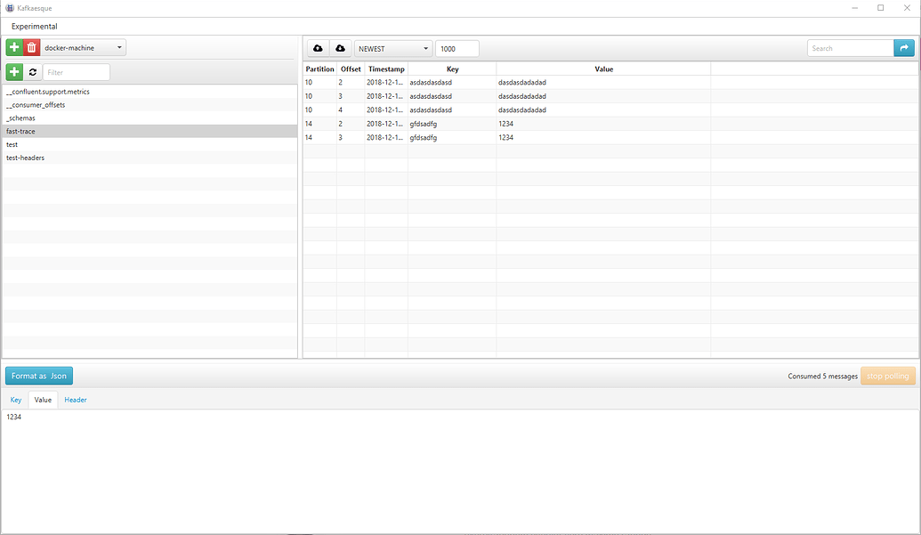Switch to the Header tab
Viewport: 921px width, 535px height.
click(x=76, y=400)
